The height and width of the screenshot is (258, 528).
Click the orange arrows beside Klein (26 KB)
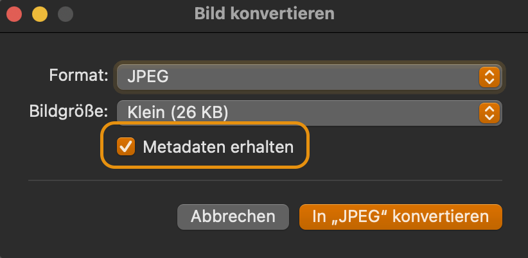(x=489, y=113)
